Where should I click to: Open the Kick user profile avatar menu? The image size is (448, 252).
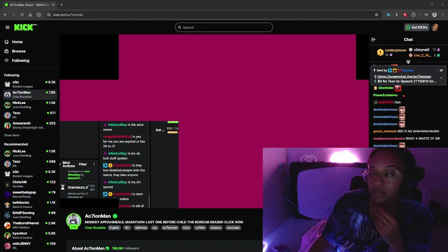tap(435, 27)
